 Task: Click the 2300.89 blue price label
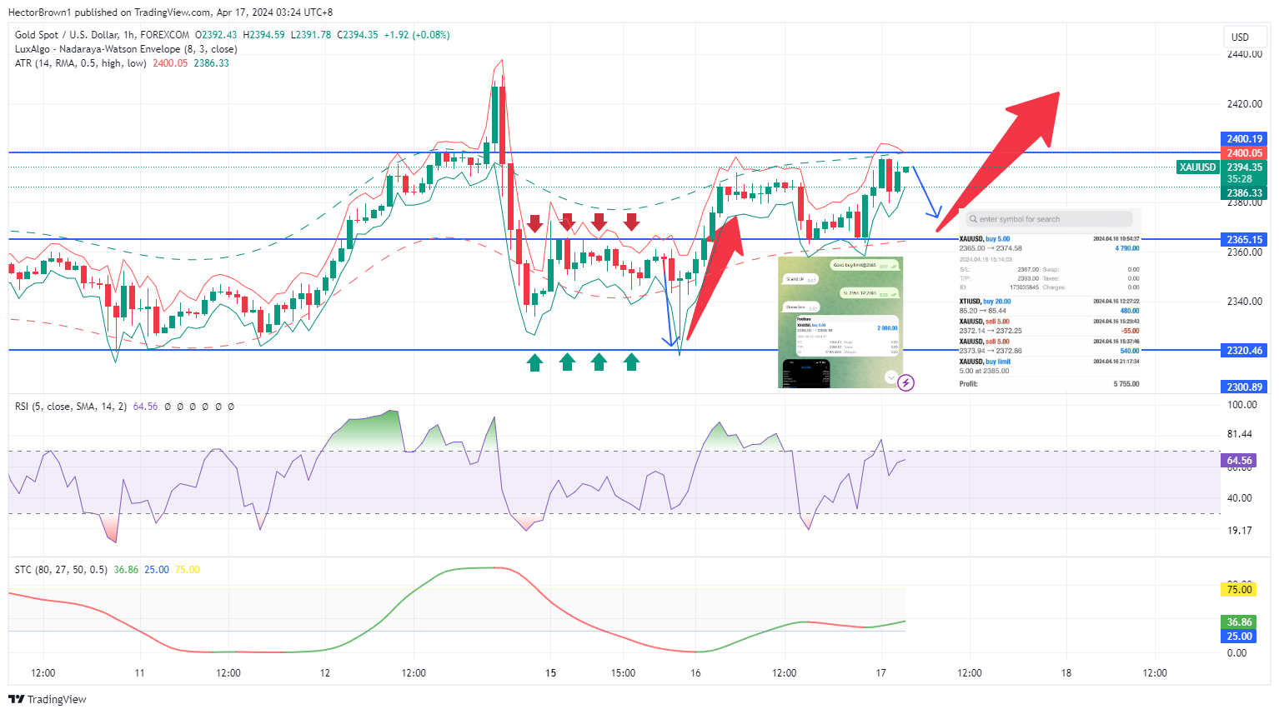click(x=1244, y=387)
